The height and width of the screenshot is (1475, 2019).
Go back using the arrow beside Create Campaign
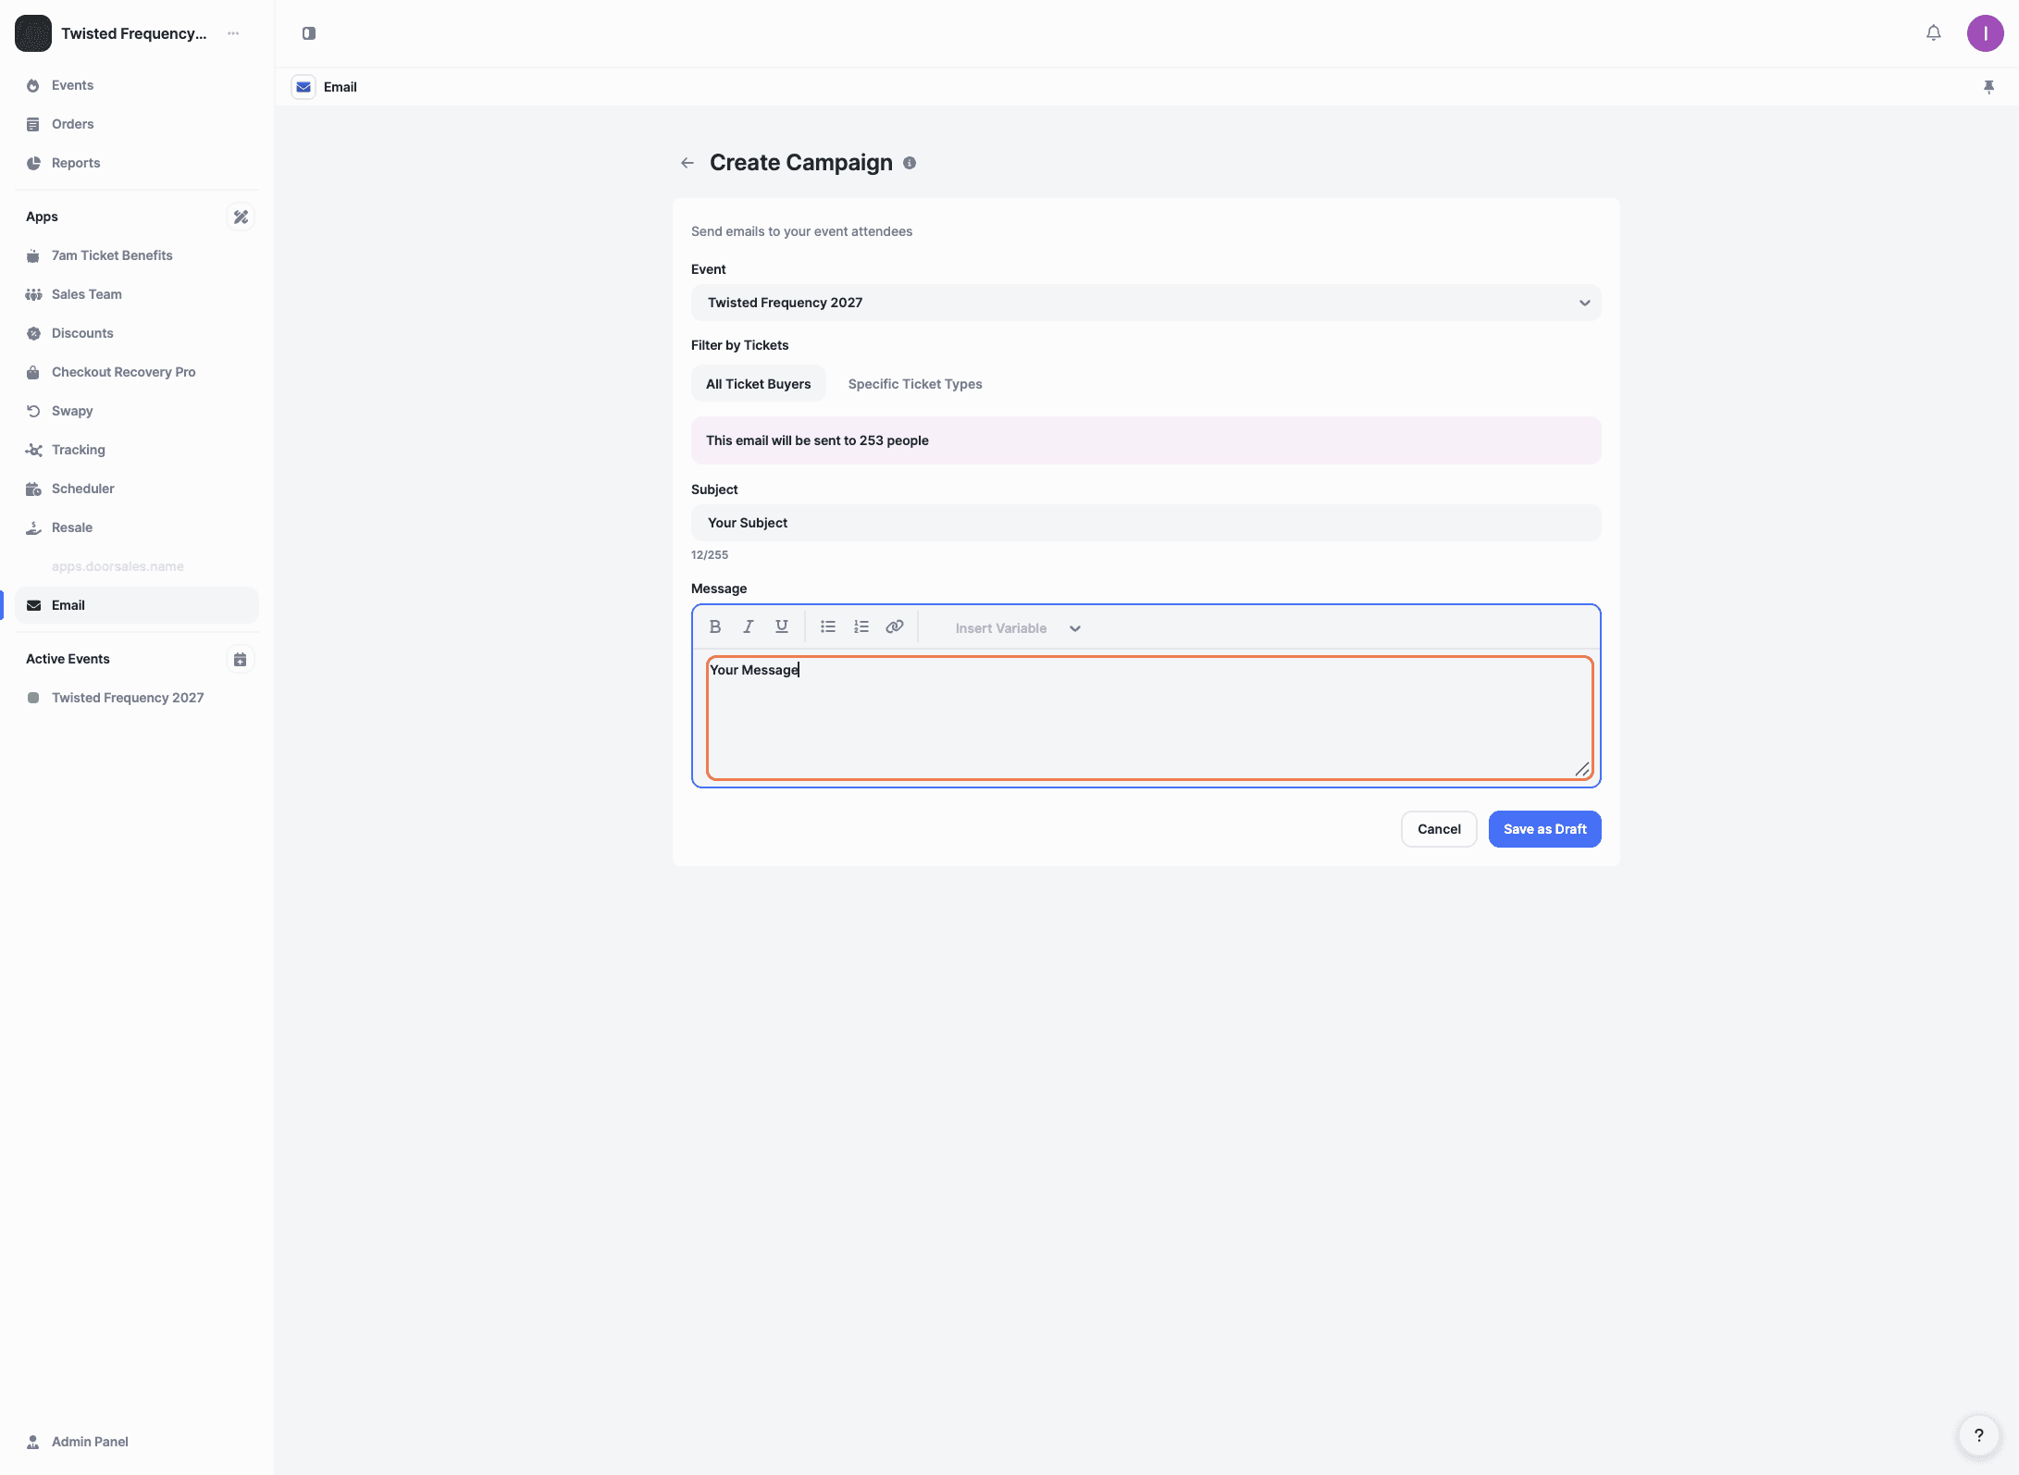click(687, 163)
